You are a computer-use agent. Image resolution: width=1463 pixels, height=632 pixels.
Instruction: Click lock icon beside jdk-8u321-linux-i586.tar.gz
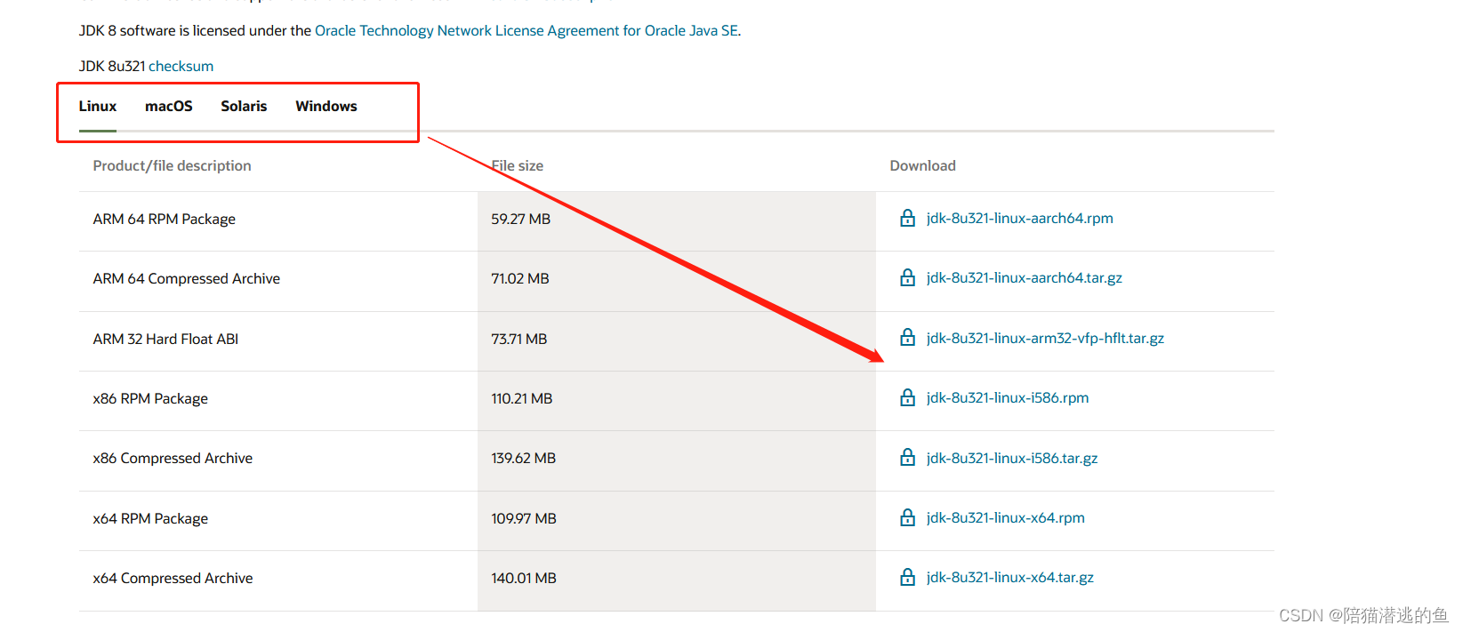907,458
